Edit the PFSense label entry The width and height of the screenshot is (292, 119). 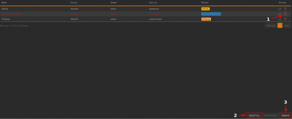(x=279, y=19)
